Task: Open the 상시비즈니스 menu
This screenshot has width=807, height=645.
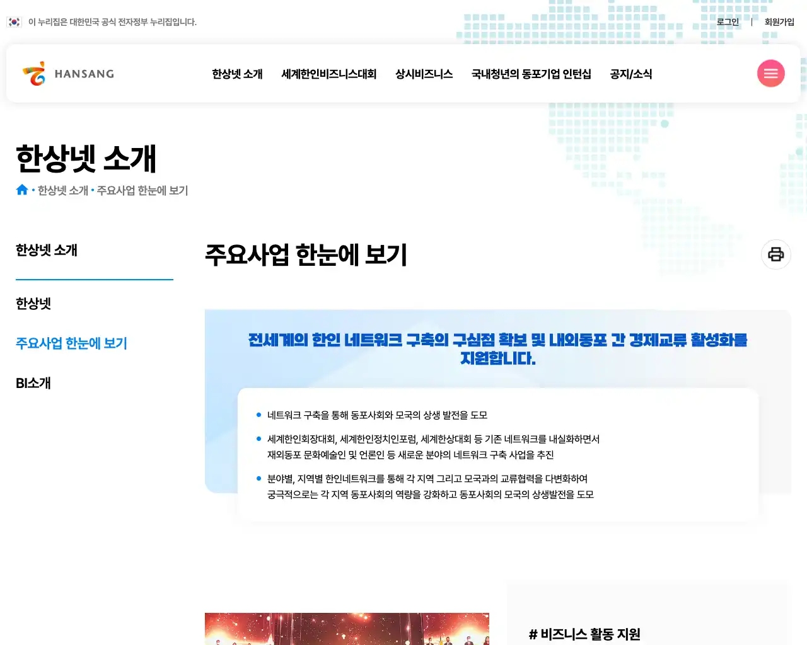Action: click(x=424, y=74)
